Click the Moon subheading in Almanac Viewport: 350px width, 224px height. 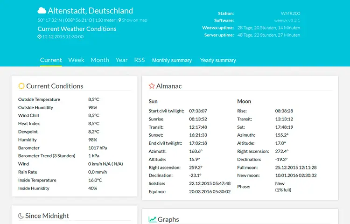tap(244, 101)
